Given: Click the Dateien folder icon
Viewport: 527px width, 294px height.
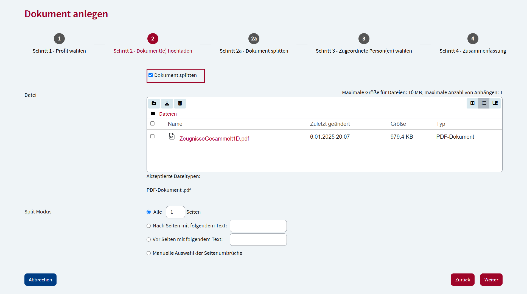Looking at the screenshot, I should (x=153, y=114).
